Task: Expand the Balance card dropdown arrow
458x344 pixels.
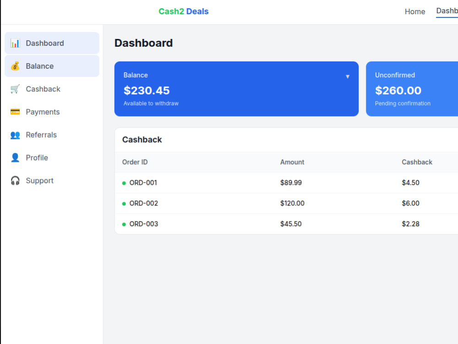Action: [x=348, y=77]
